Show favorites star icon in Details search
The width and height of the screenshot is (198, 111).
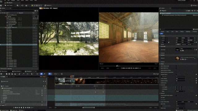click(196, 29)
